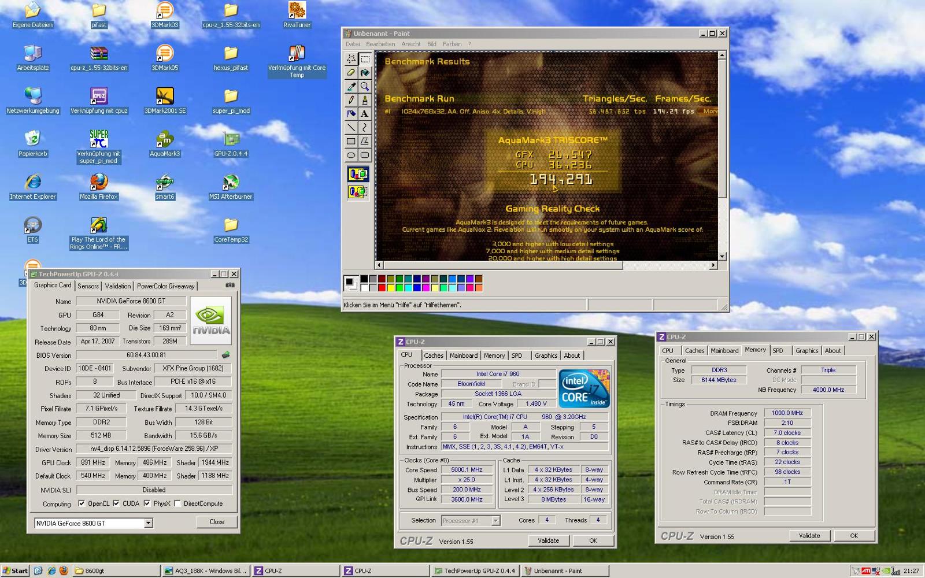Select the Curve tool in Paint

pyautogui.click(x=365, y=127)
